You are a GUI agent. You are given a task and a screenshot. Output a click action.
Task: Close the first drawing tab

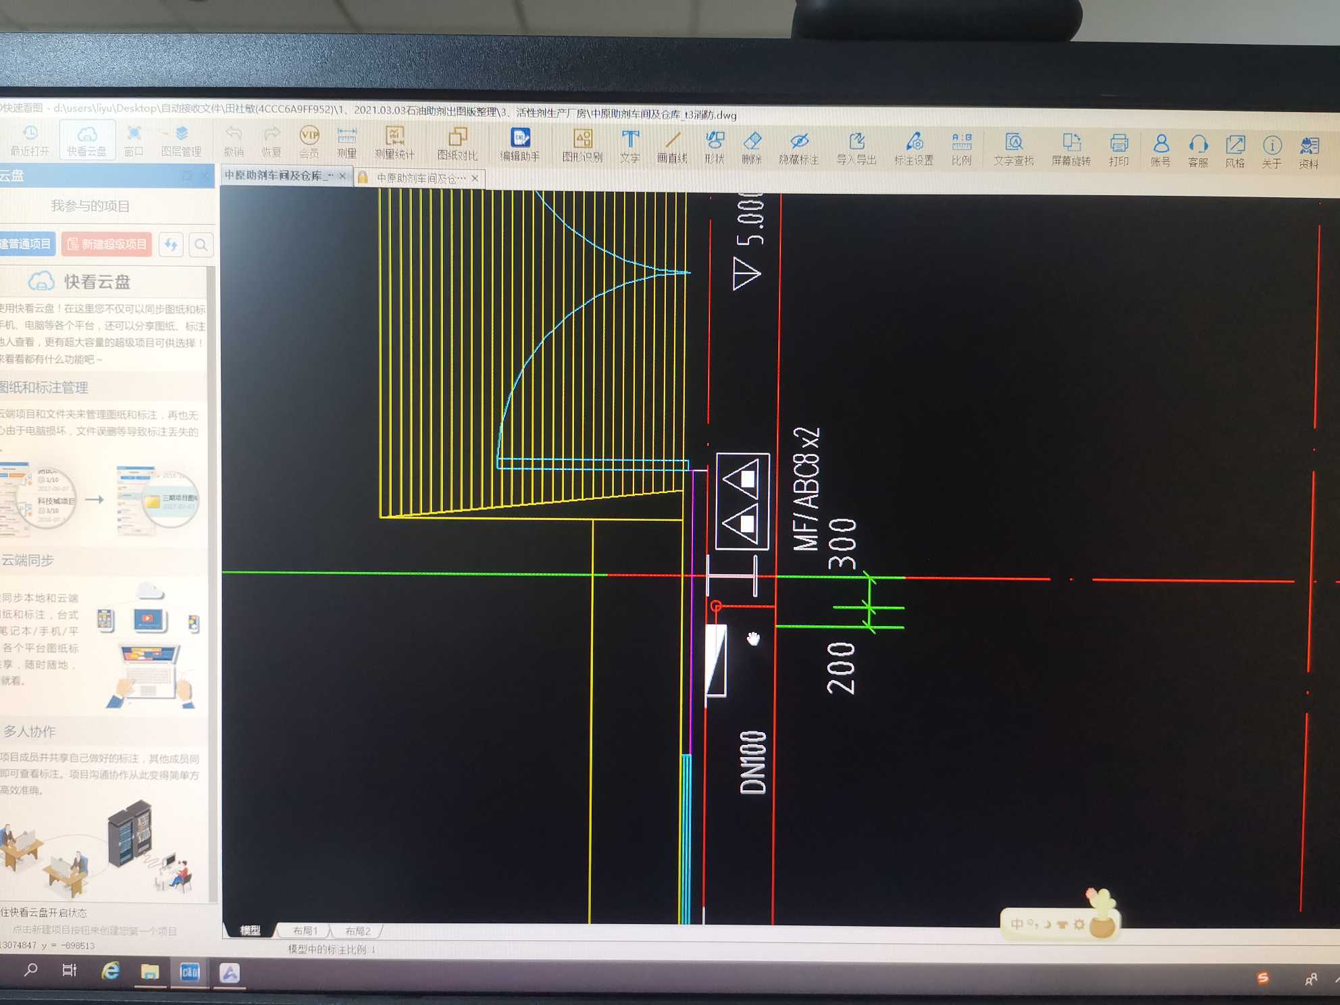coord(343,176)
